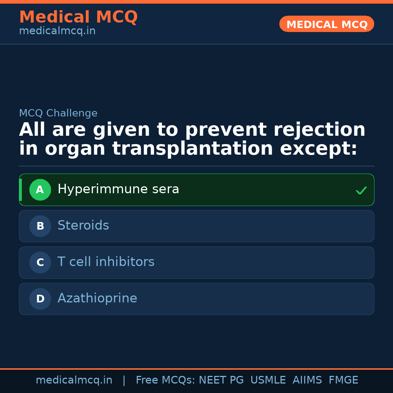
Task: Click the large orange "Medical MCQ" header title
Action: pyautogui.click(x=78, y=17)
